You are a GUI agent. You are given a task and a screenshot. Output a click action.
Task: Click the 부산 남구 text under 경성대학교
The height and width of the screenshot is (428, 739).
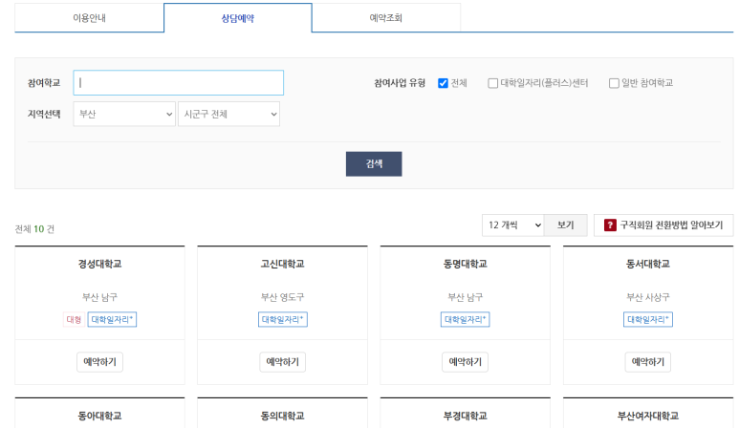tap(100, 297)
